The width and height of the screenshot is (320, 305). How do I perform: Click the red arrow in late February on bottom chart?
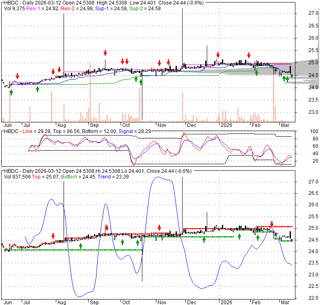tap(271, 224)
